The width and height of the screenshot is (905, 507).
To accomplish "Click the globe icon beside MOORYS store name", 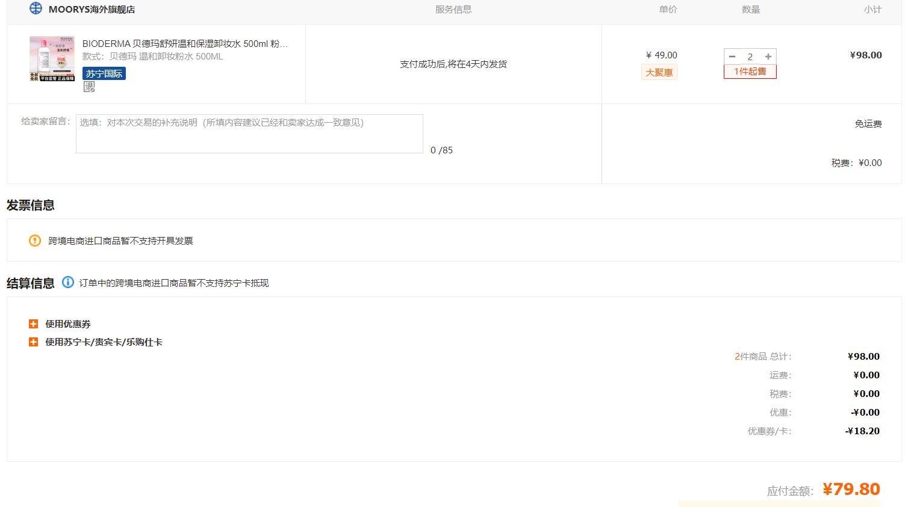I will coord(36,8).
